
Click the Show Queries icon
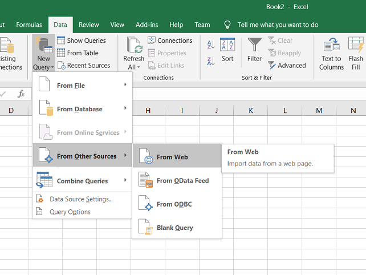click(x=61, y=41)
